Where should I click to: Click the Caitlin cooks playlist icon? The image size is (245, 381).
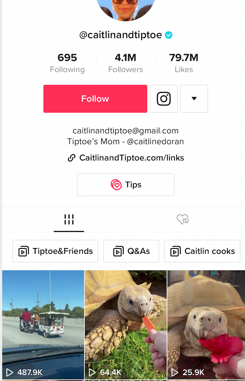[176, 251]
